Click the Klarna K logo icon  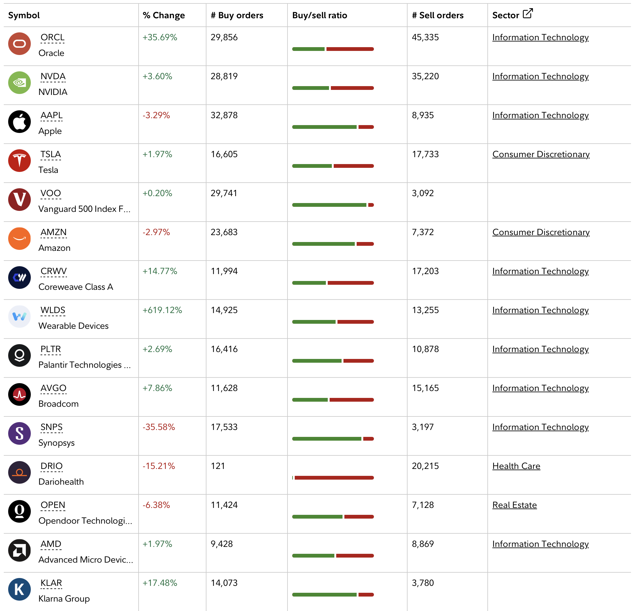19,589
